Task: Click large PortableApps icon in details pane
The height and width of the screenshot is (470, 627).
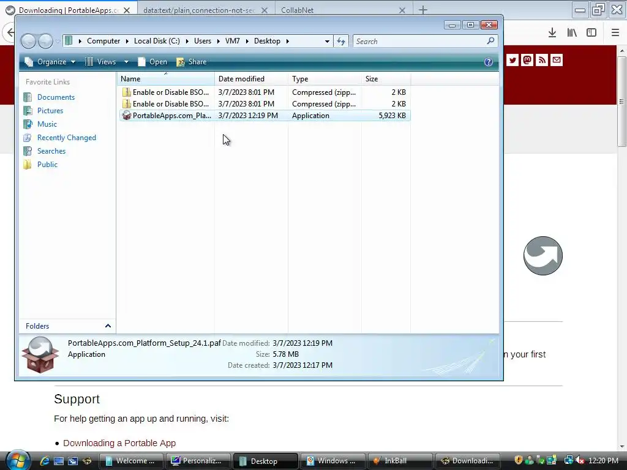Action: pyautogui.click(x=40, y=354)
